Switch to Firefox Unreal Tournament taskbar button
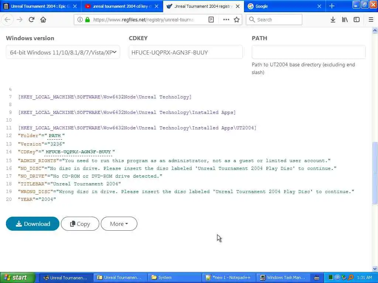This screenshot has width=378, height=283. (66, 278)
